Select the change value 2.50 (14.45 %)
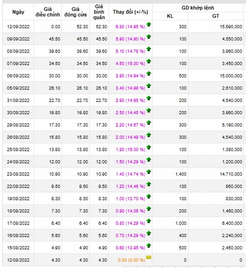Viewport: 246px width, 268px height. point(130,113)
